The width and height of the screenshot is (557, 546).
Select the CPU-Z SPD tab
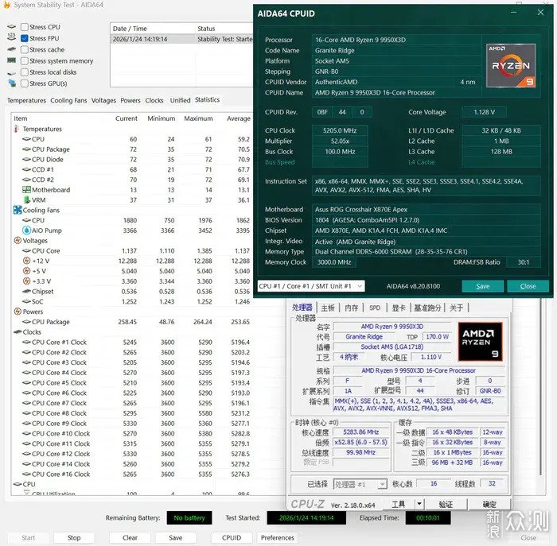tap(375, 308)
